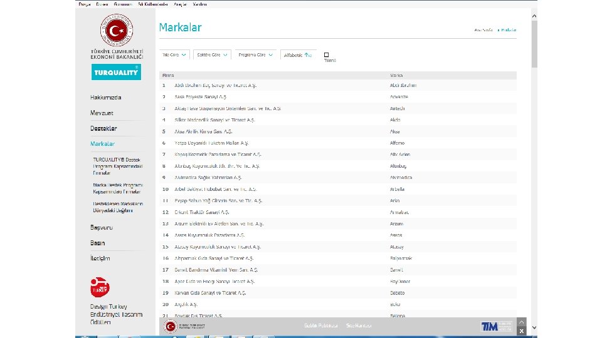This screenshot has width=602, height=338.
Task: Open the Düzen menu
Action: coord(102,4)
